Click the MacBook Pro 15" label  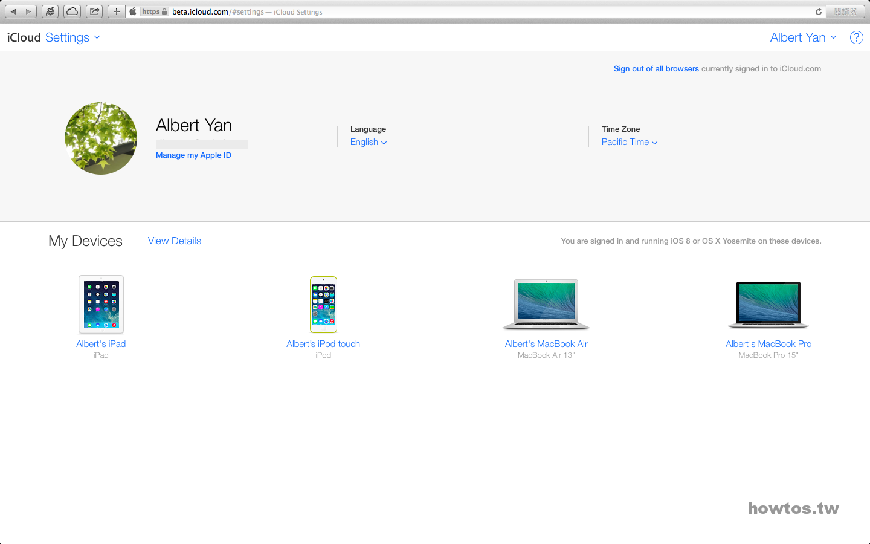(x=768, y=355)
